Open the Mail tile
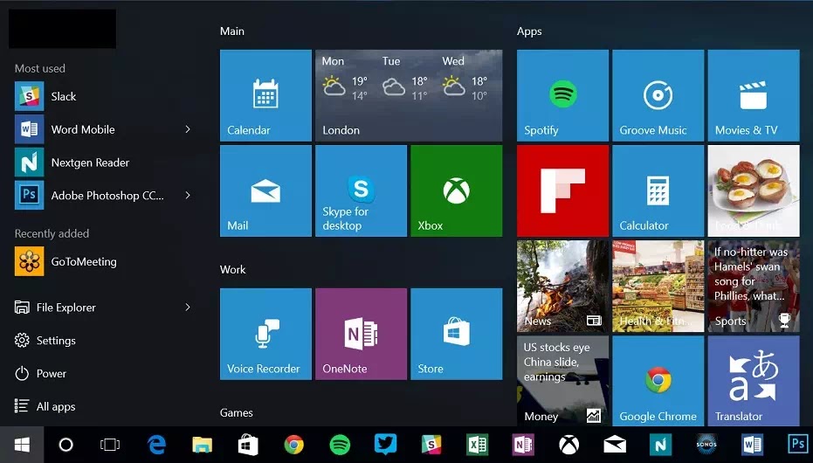This screenshot has height=463, width=813. click(x=265, y=190)
